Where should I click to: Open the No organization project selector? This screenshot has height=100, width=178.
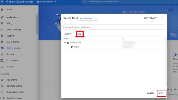point(46,2)
